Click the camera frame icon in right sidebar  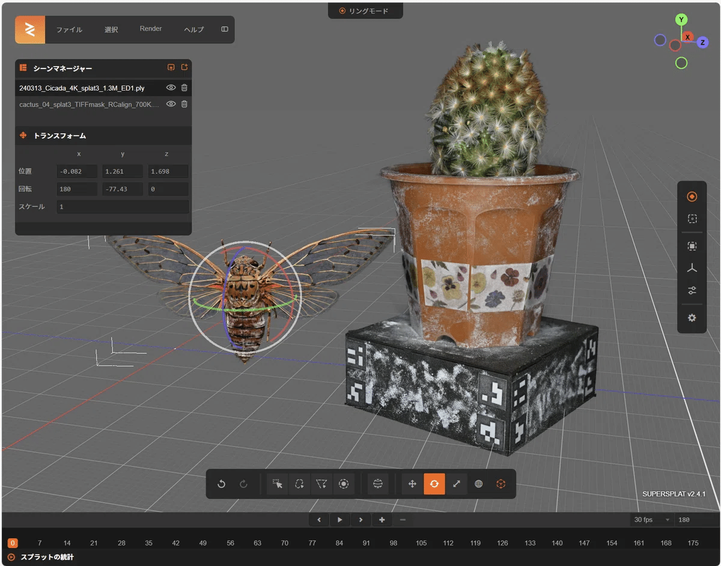692,219
